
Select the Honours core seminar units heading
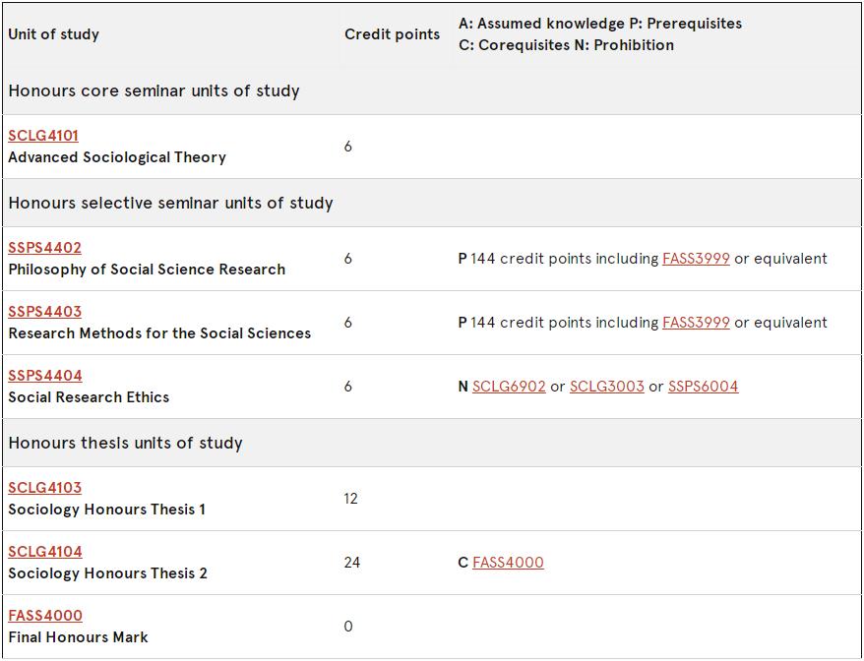pos(154,90)
